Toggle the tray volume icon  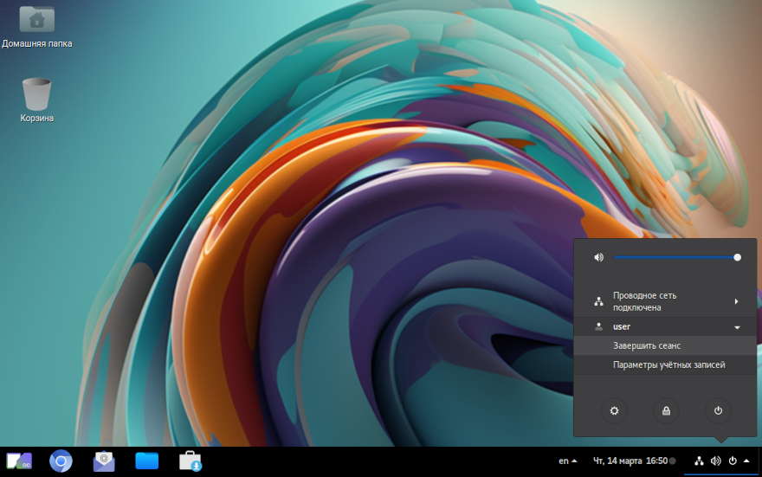[715, 461]
